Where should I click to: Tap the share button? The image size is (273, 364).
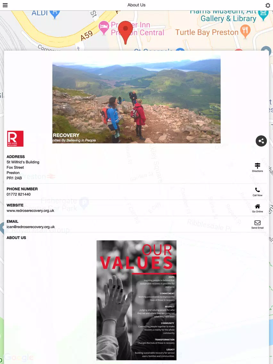(261, 141)
